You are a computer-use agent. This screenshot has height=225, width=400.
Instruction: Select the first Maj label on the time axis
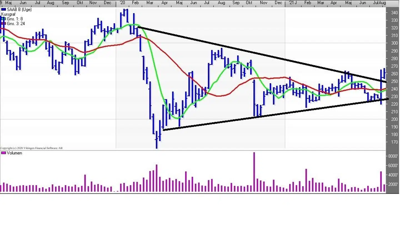click(x=8, y=3)
